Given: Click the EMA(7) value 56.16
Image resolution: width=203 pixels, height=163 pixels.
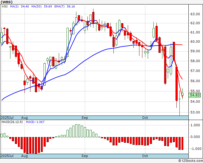Looking at the screenshot, I should [71, 7].
